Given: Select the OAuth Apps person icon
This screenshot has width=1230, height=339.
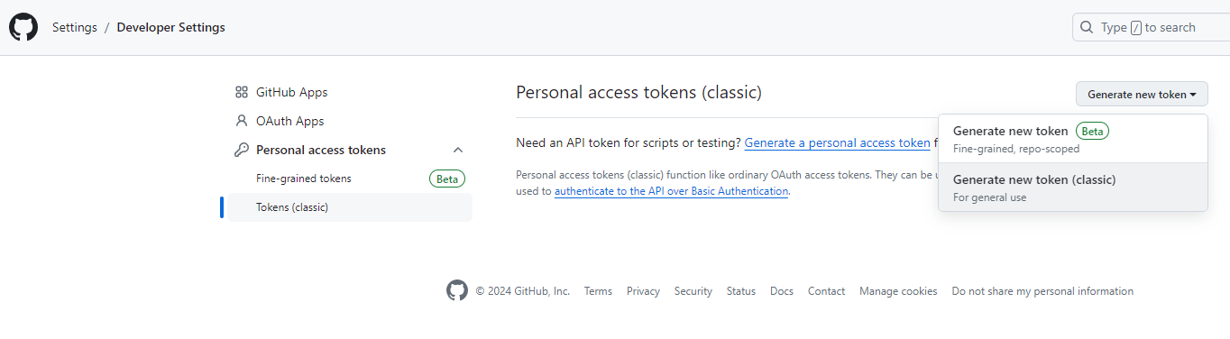Looking at the screenshot, I should pos(241,121).
